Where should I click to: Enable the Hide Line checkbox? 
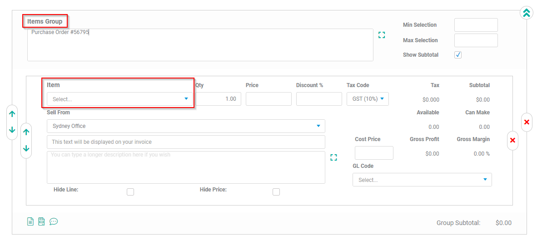(130, 192)
